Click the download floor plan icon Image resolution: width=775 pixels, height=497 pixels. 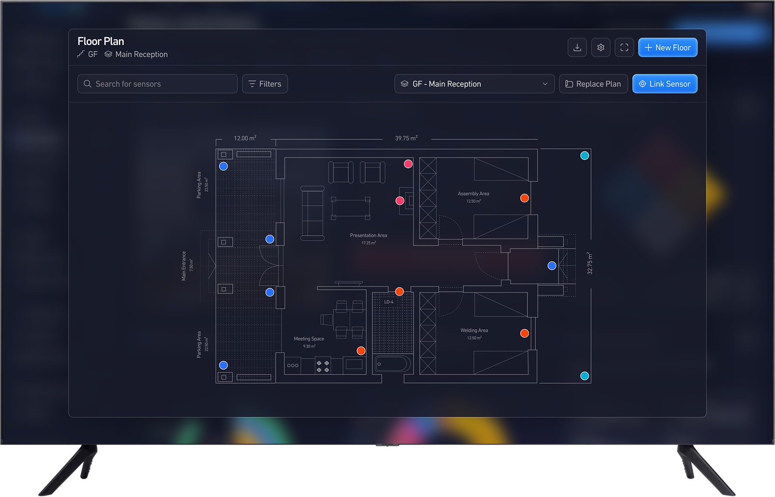pos(577,48)
